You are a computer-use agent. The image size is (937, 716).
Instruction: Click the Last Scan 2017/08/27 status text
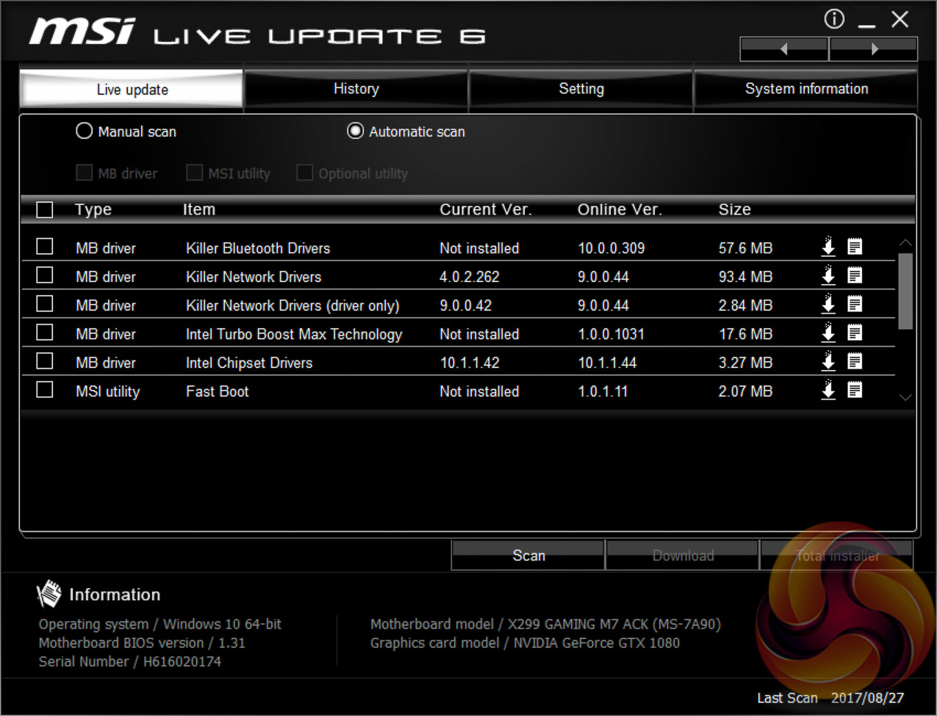[x=830, y=698]
